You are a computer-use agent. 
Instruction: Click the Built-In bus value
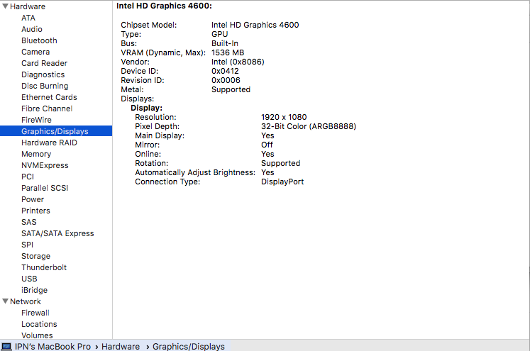point(224,43)
